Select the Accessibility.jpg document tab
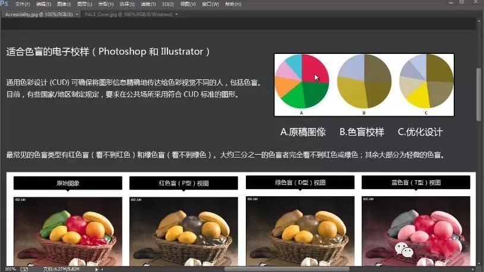Viewport: 484px width, 272px height. click(39, 14)
